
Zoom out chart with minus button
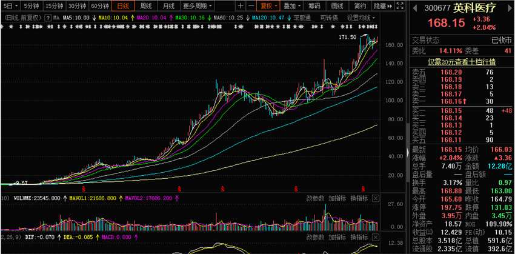[x=251, y=5]
